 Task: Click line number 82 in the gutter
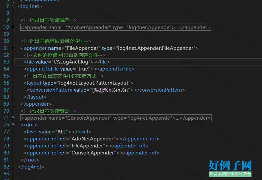pyautogui.click(x=6, y=167)
